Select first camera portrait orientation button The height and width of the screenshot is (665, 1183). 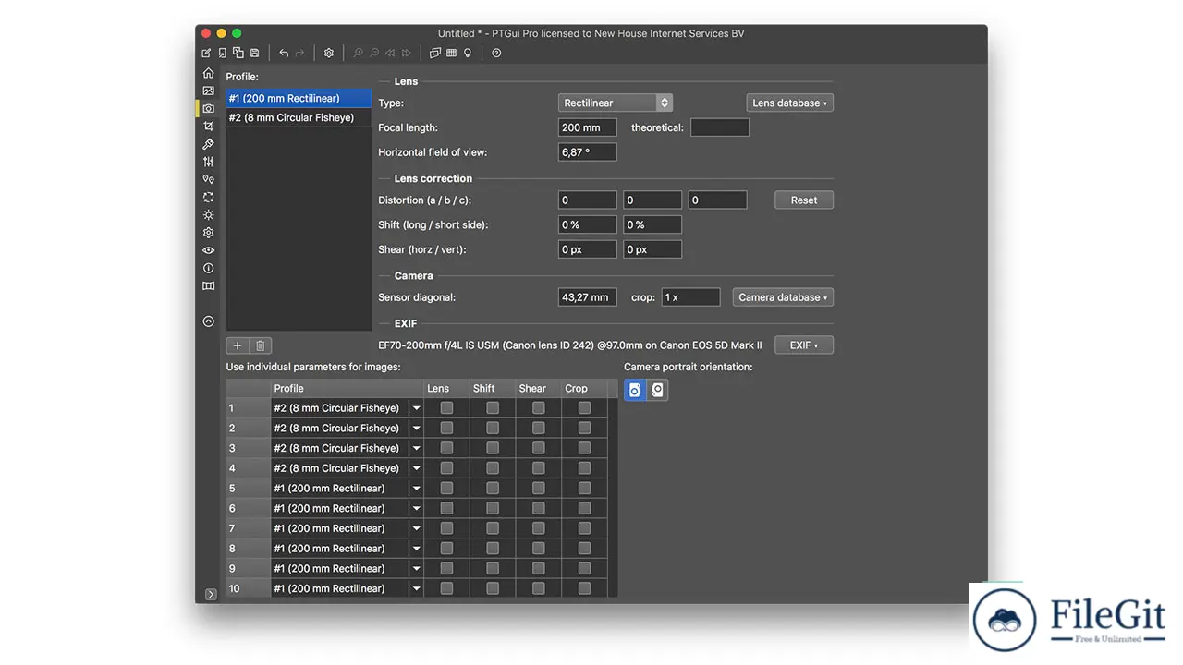[635, 390]
